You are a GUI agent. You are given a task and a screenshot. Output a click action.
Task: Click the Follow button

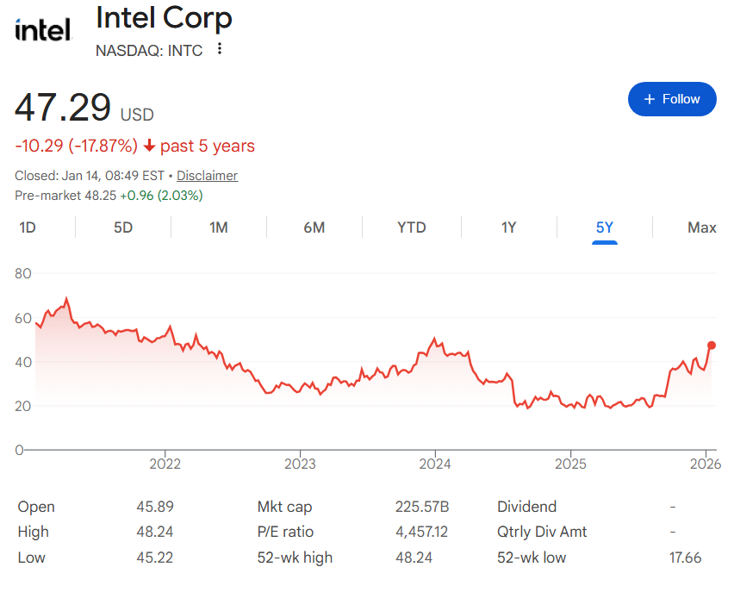tap(672, 99)
